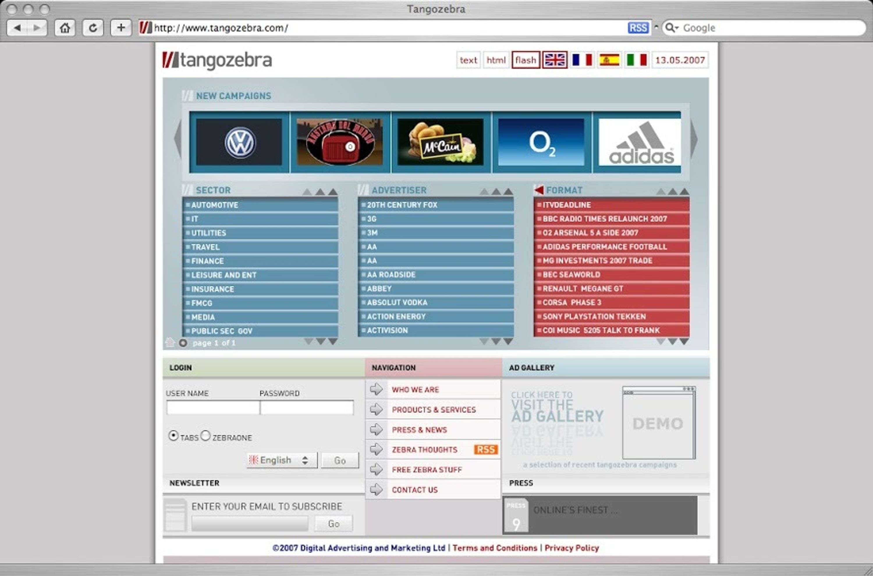The width and height of the screenshot is (873, 576).
Task: Open the DEMO ad gallery preview
Action: (x=659, y=423)
